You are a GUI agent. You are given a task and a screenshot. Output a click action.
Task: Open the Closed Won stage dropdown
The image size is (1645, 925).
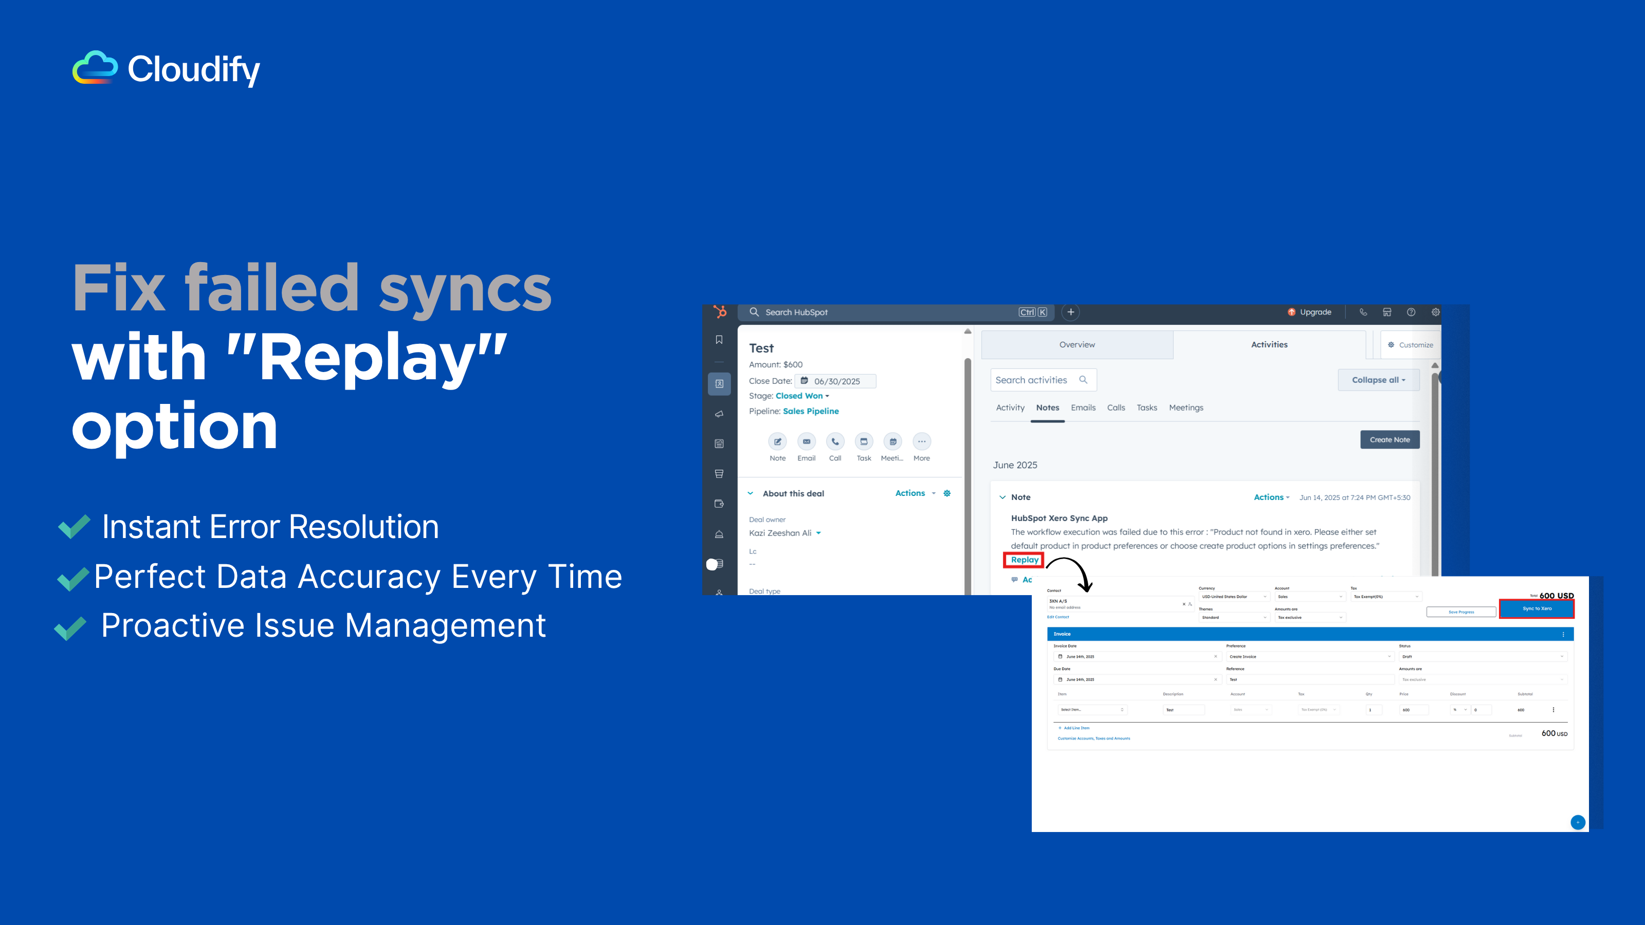pos(802,396)
